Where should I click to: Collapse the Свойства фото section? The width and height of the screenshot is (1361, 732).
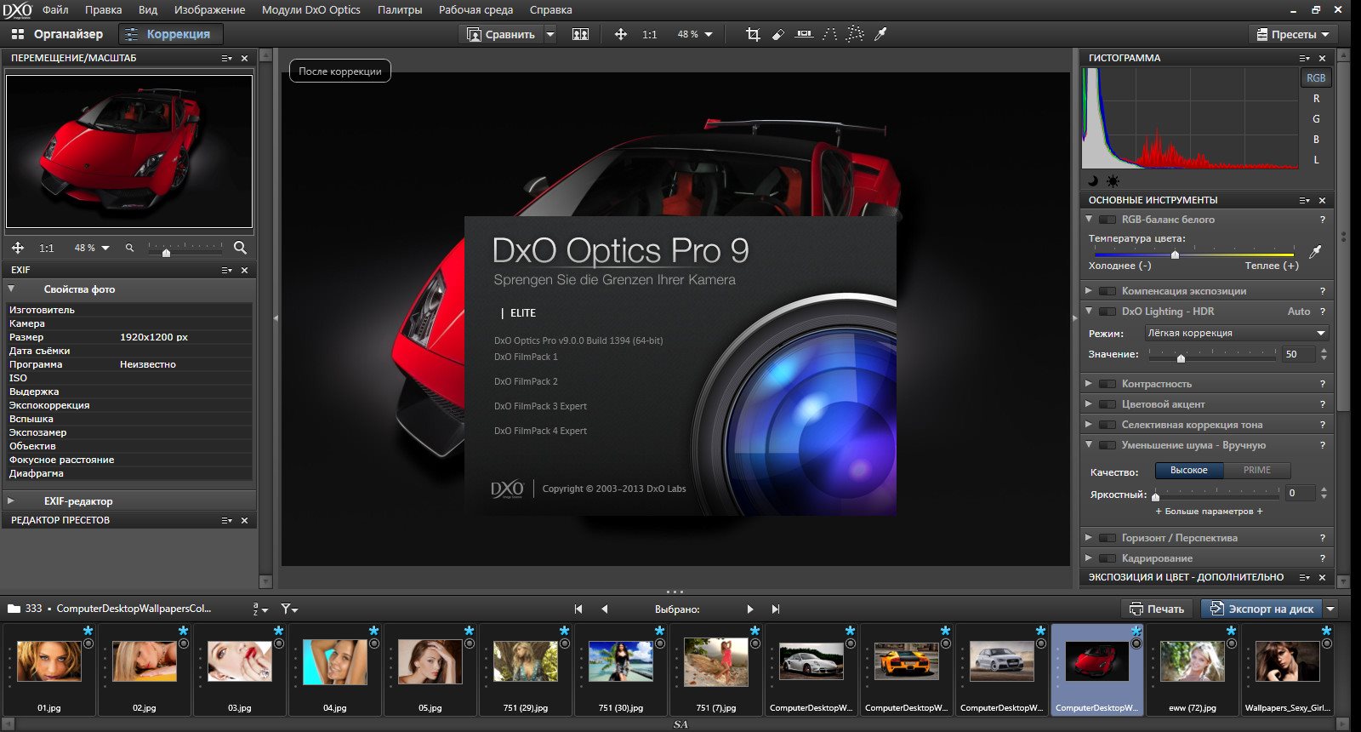point(11,289)
